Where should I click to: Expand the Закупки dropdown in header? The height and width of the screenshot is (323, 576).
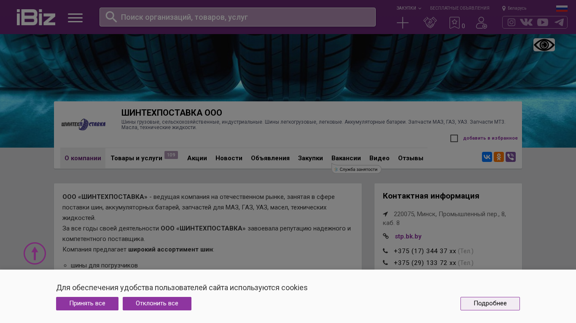point(409,8)
